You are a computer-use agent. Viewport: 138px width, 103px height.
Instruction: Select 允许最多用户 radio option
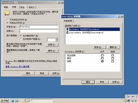pyautogui.click(x=21, y=36)
